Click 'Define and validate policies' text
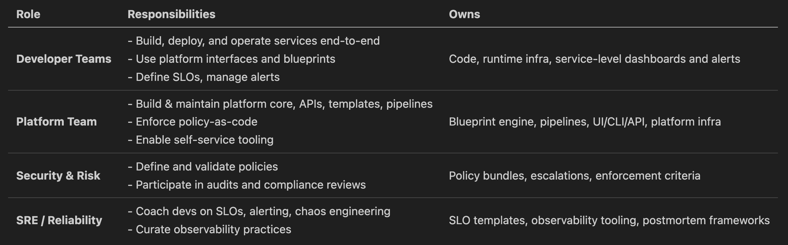The image size is (788, 245). tap(206, 166)
